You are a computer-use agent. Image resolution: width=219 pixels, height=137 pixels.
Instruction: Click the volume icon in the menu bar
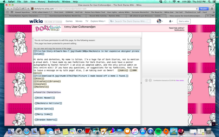click(x=179, y=2)
